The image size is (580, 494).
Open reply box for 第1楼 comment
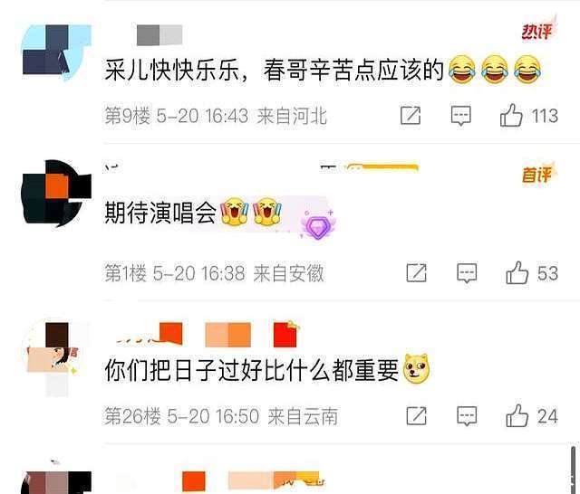click(467, 273)
